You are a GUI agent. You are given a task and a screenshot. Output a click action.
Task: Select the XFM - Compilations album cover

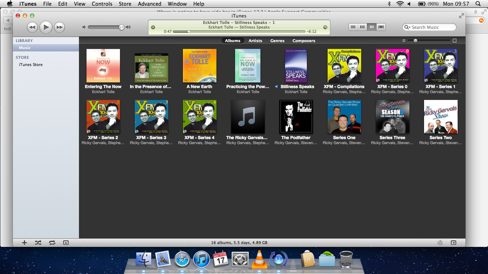pyautogui.click(x=344, y=66)
